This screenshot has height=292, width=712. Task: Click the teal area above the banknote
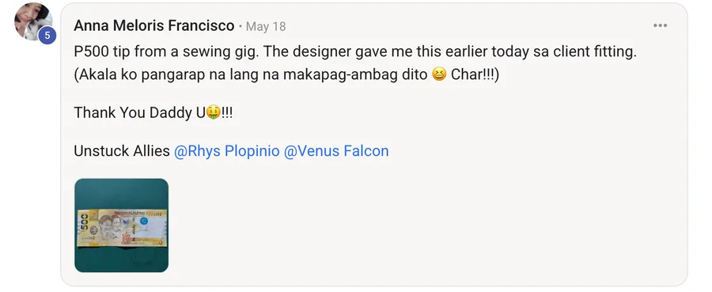121,193
